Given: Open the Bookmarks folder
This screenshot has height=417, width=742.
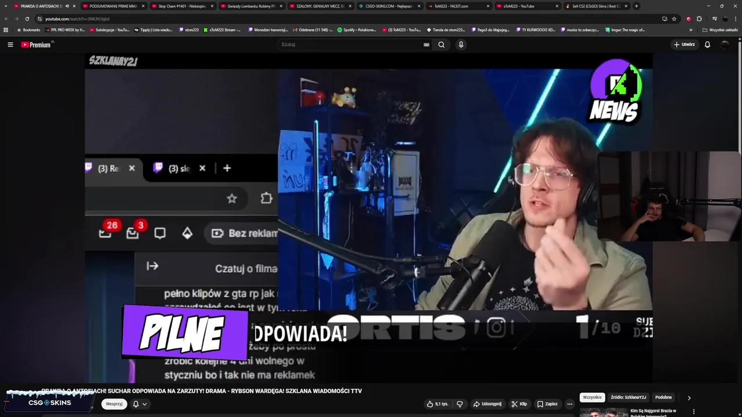Looking at the screenshot, I should (29, 30).
